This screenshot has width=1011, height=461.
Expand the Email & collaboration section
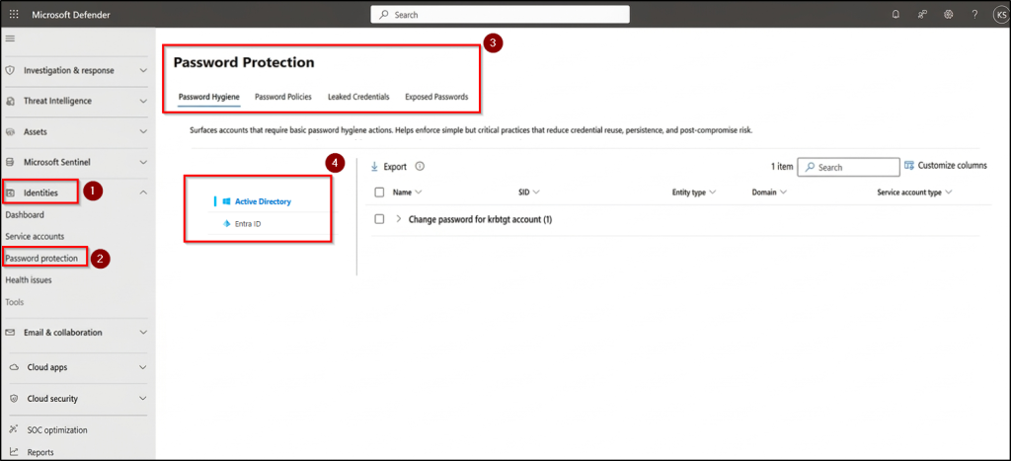coord(143,333)
